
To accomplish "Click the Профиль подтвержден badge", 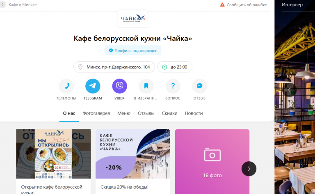I will point(133,50).
